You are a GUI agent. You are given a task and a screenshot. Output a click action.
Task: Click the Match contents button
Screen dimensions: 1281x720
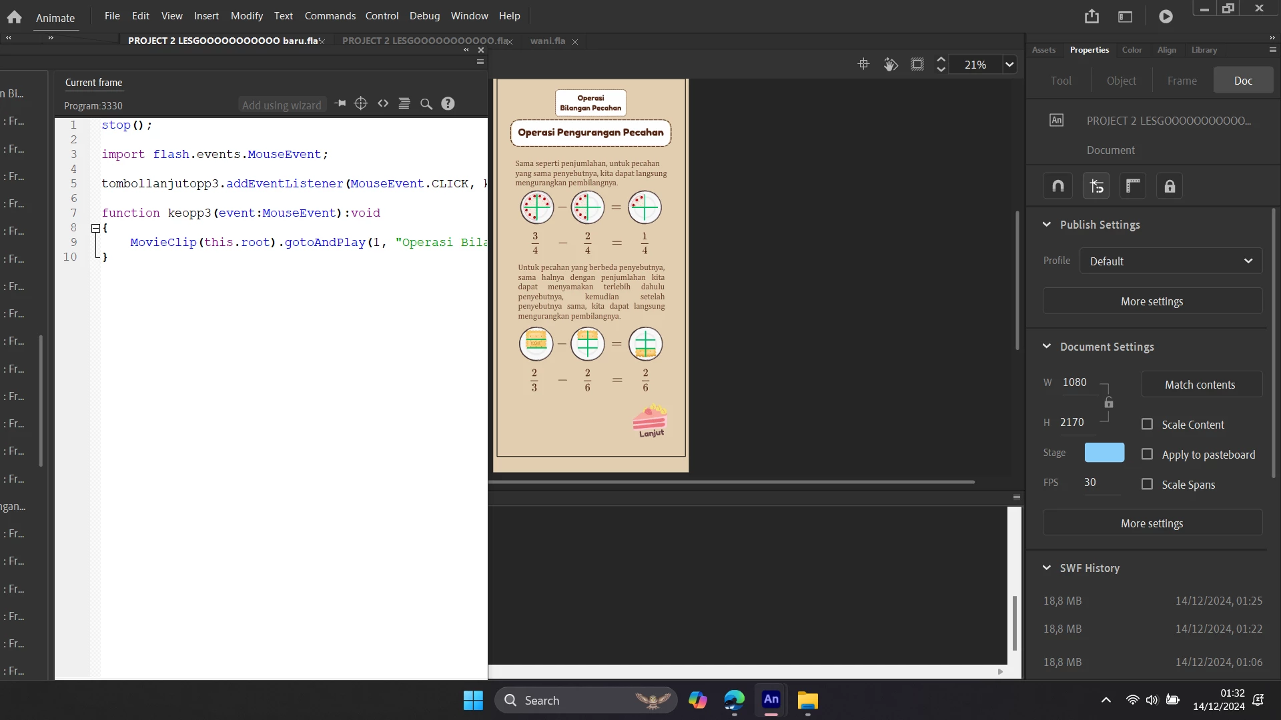pyautogui.click(x=1200, y=385)
